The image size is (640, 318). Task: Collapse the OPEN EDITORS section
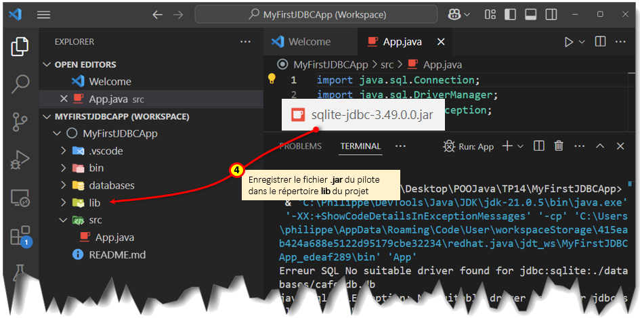(x=47, y=65)
